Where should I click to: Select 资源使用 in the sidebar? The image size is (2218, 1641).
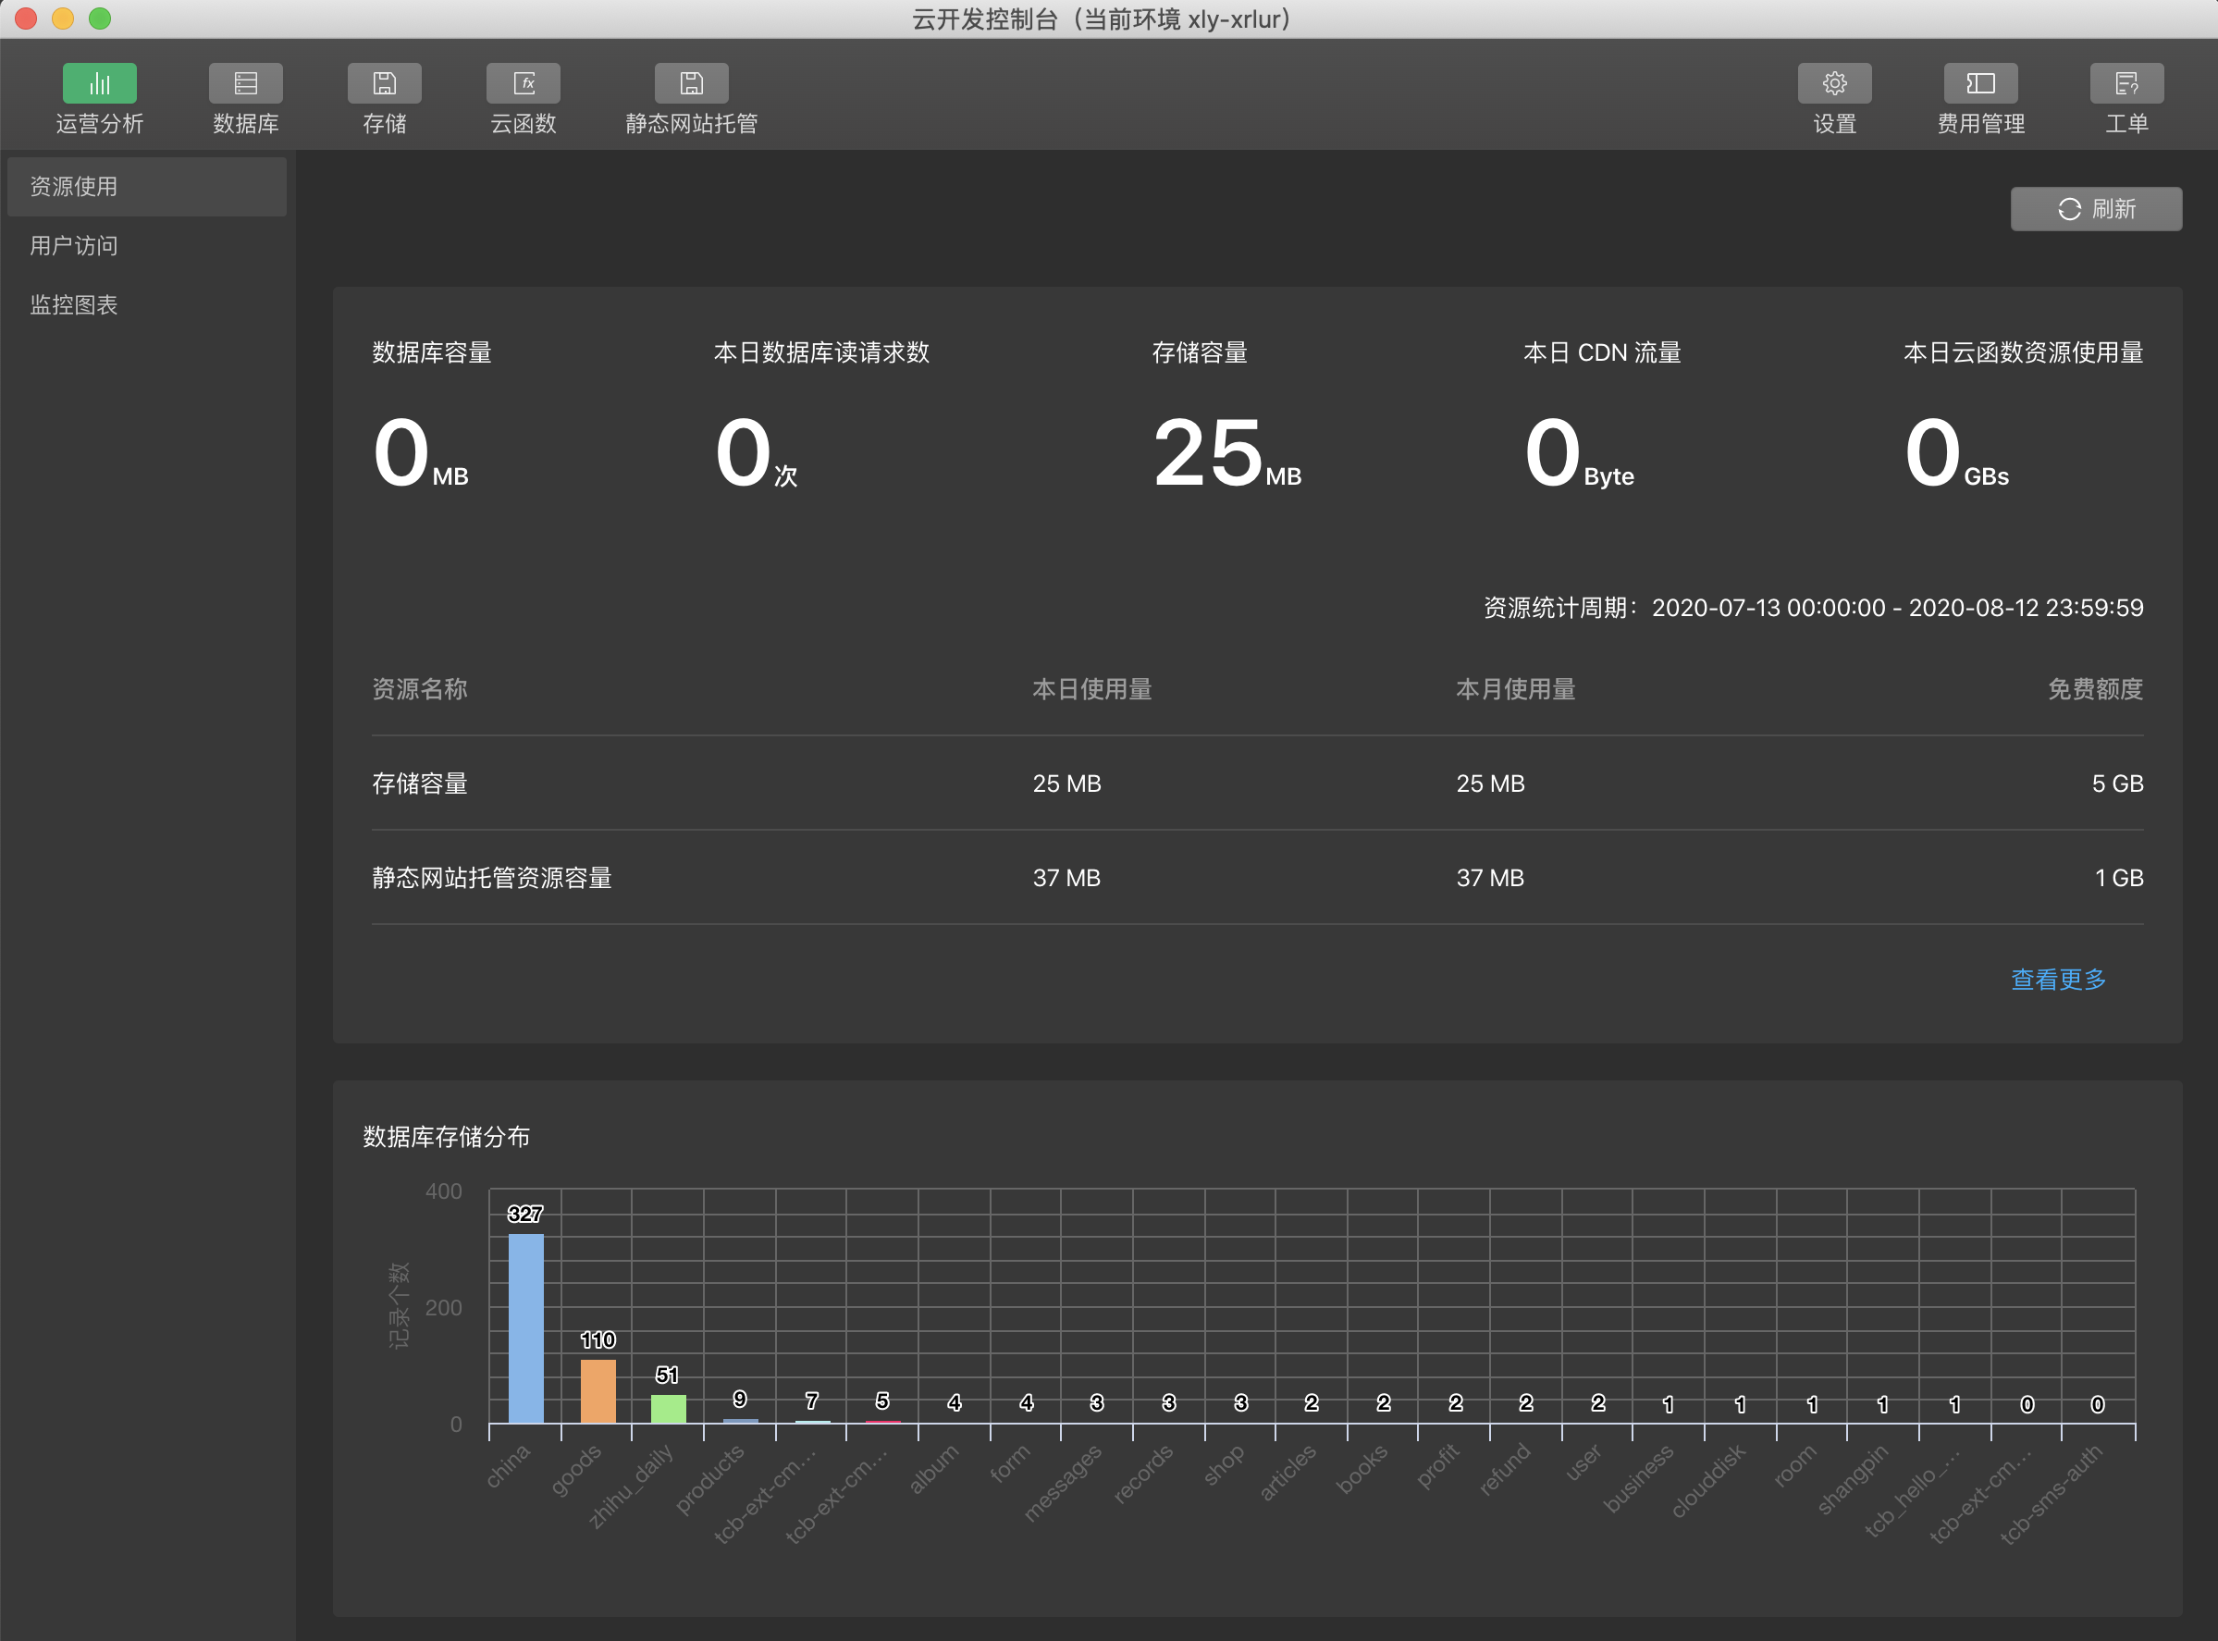click(x=147, y=187)
